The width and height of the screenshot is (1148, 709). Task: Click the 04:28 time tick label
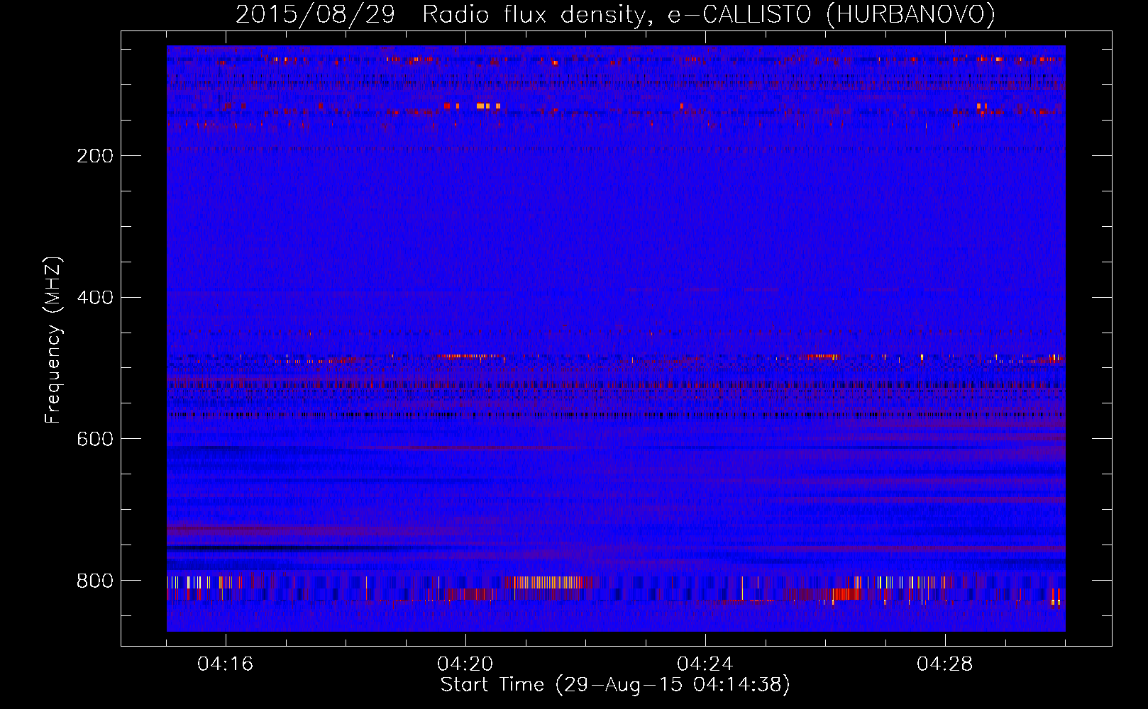pos(945,664)
